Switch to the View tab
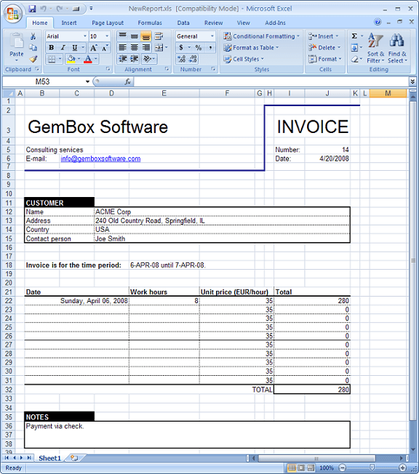419x474 pixels. [x=244, y=23]
